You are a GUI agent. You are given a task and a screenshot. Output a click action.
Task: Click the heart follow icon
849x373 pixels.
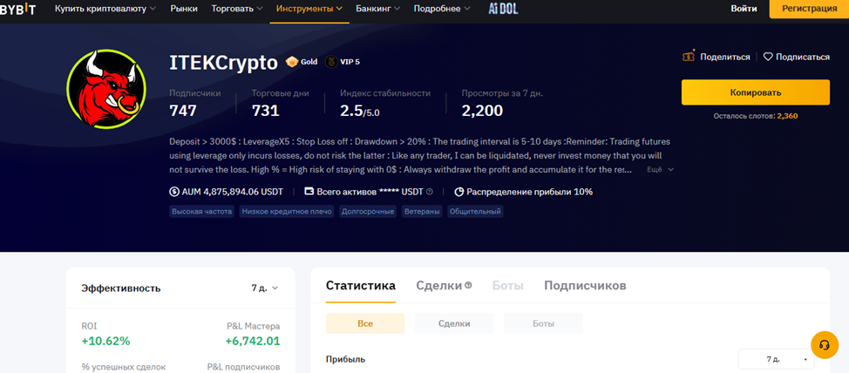point(768,57)
